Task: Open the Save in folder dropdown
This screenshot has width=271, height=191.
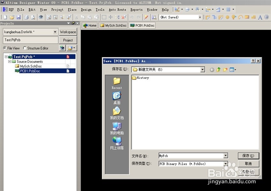Action: (x=202, y=69)
